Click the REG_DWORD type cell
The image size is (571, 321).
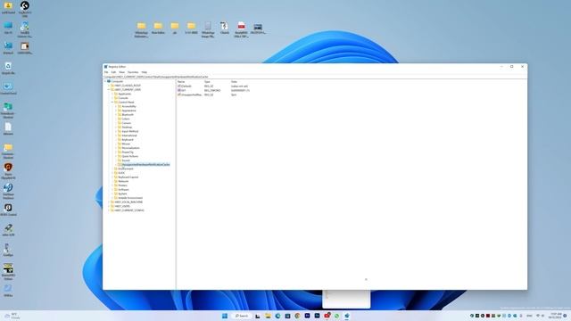point(212,90)
